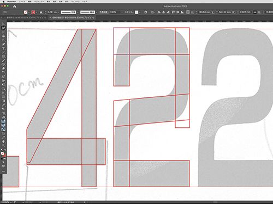The height and width of the screenshot is (204, 273).
Task: Open brush definition dropdown
Action: 97,12
